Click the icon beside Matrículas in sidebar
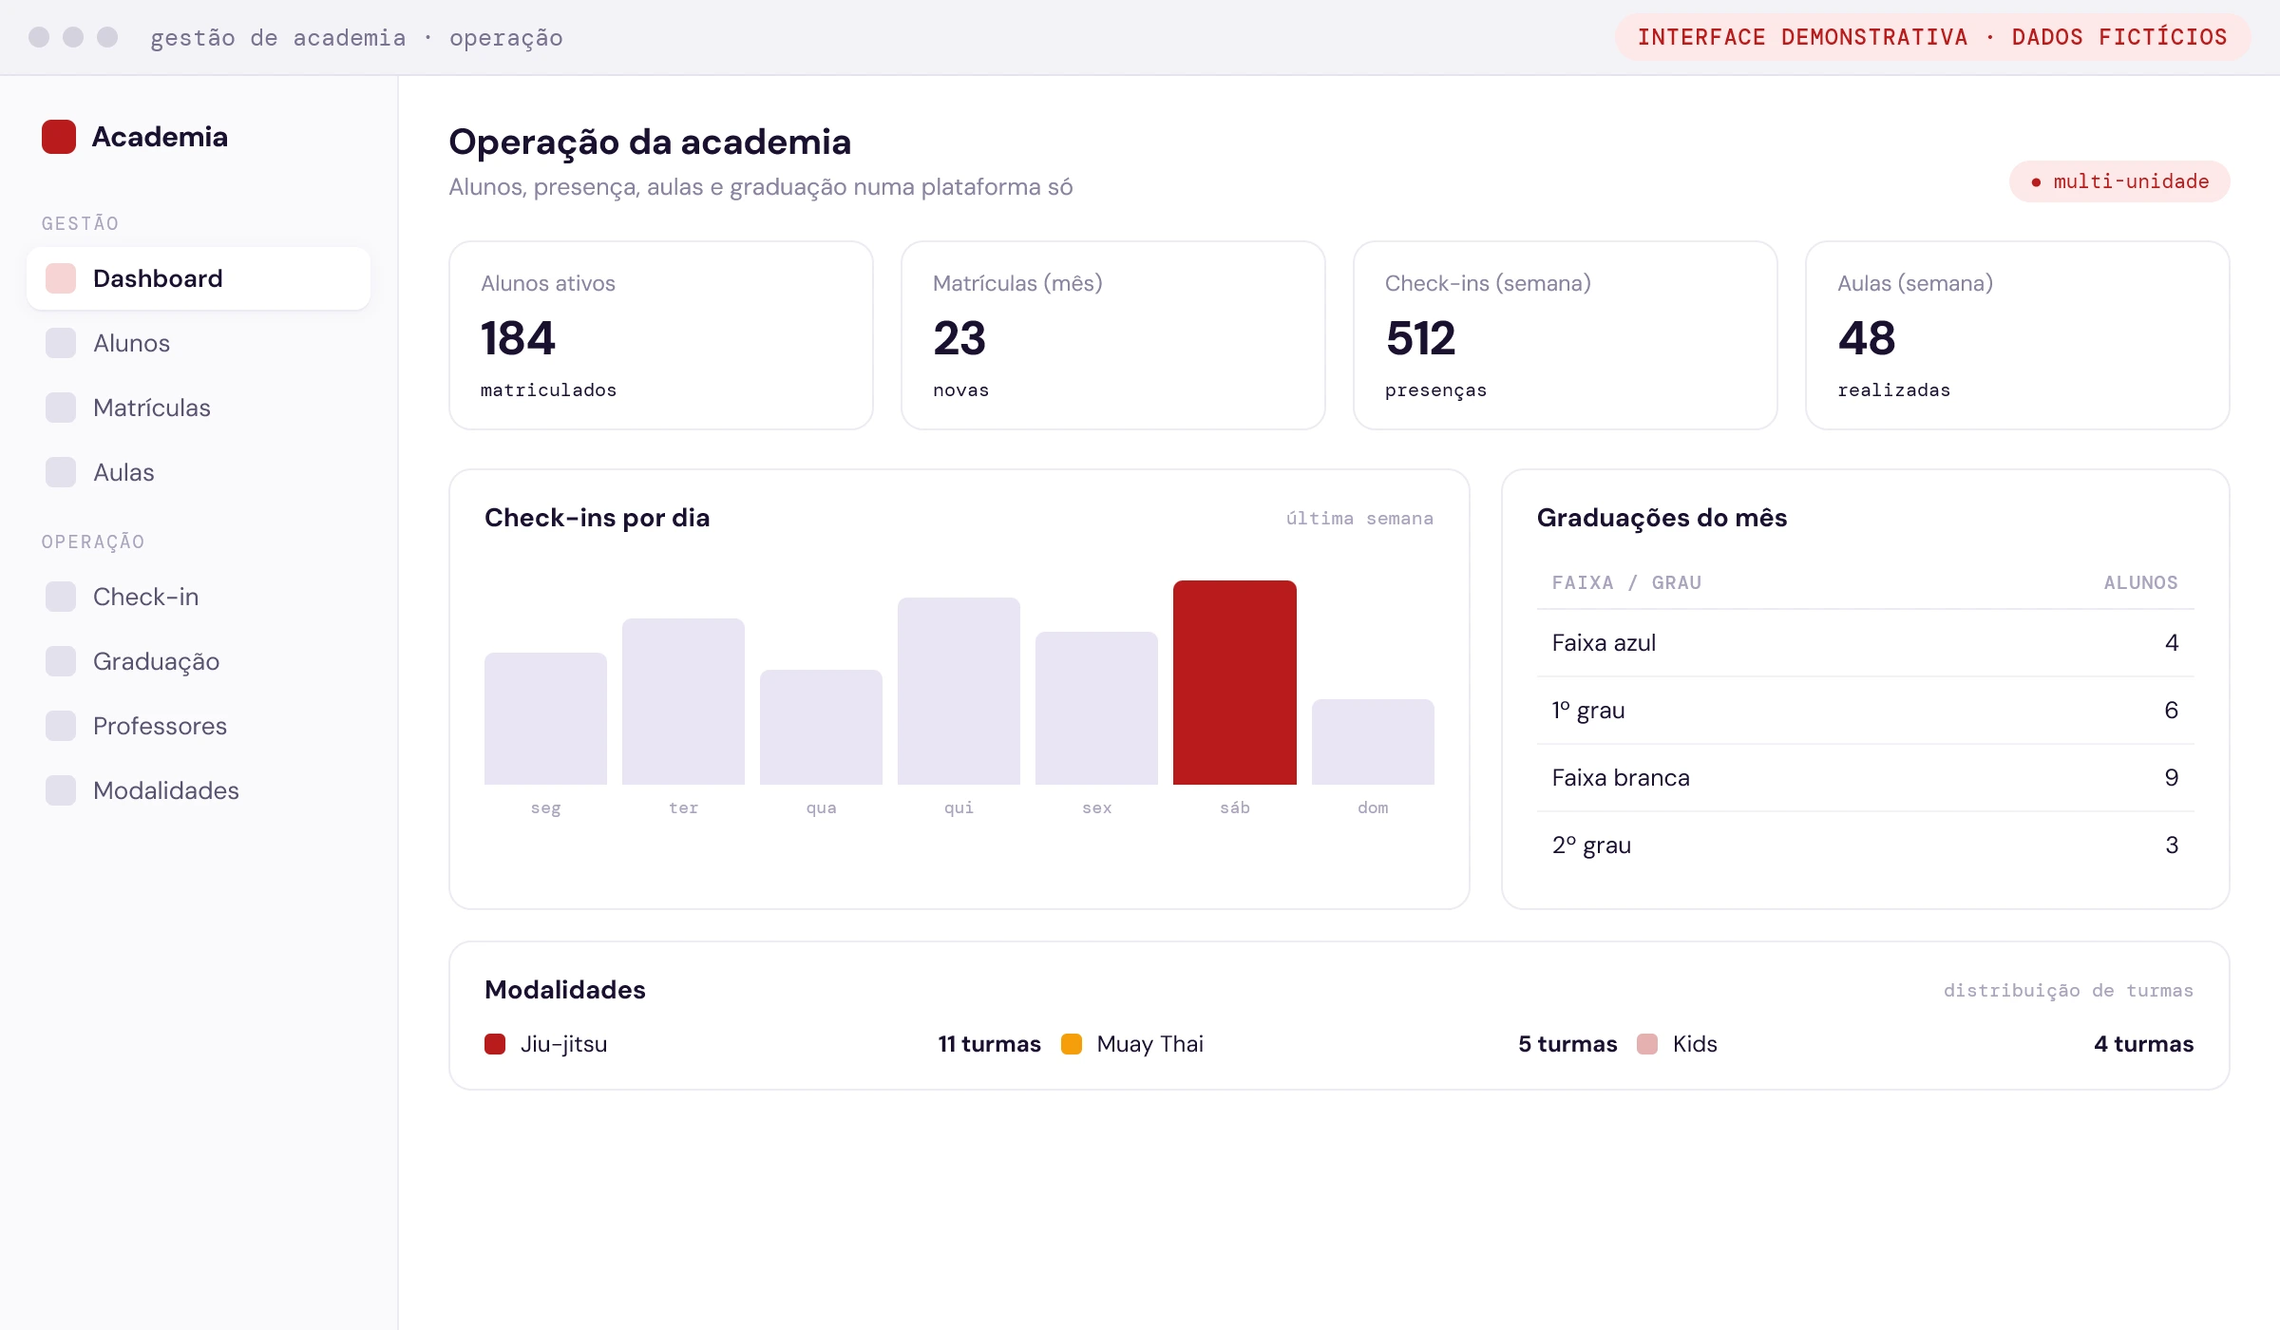This screenshot has height=1330, width=2280. (x=61, y=408)
